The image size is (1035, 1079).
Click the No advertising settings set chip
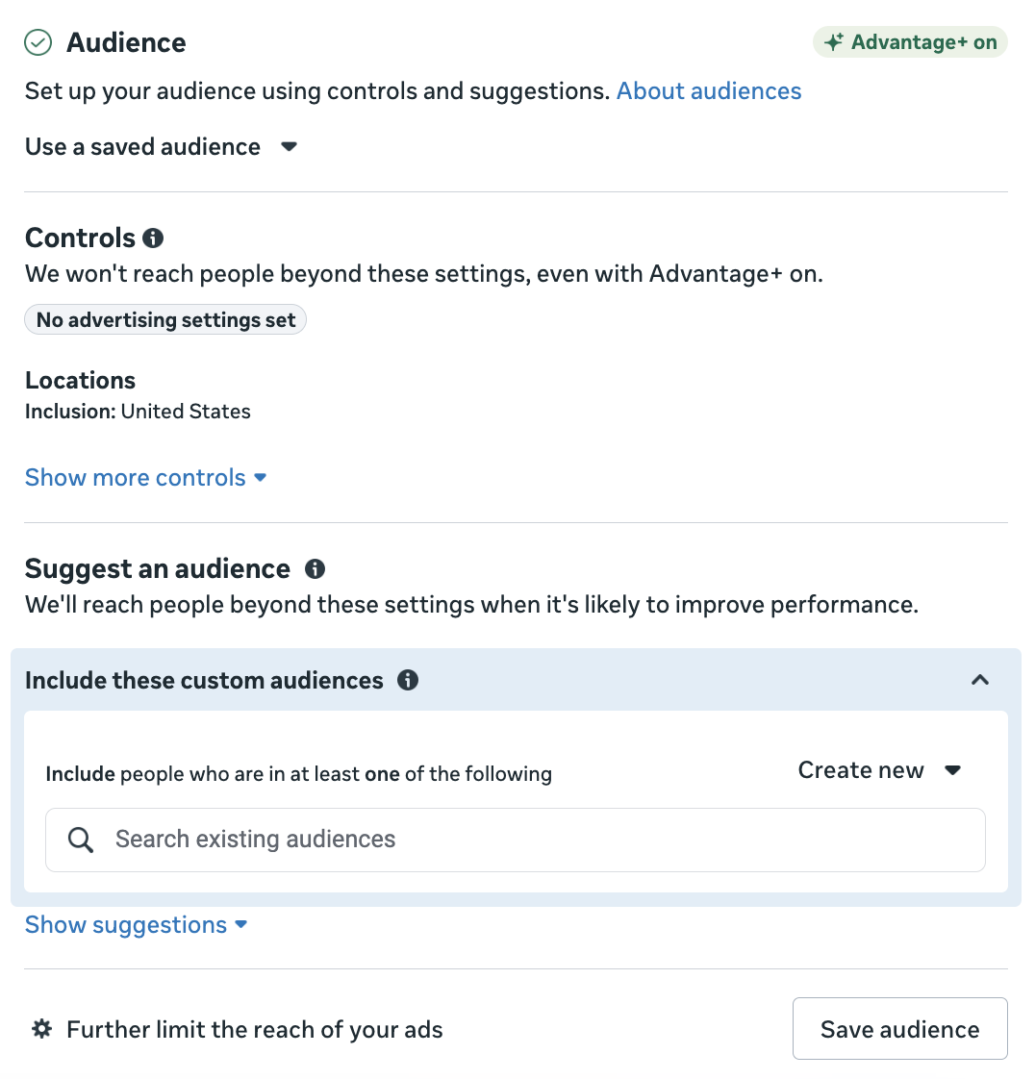click(165, 320)
